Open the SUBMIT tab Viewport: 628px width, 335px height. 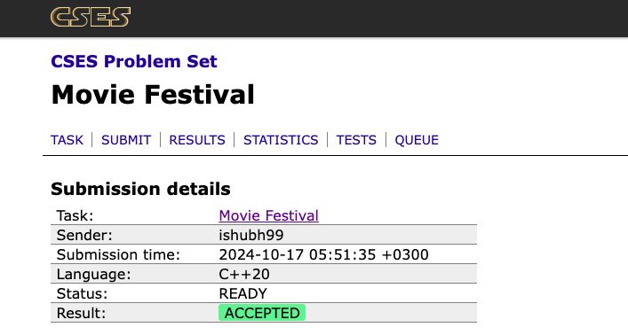126,140
